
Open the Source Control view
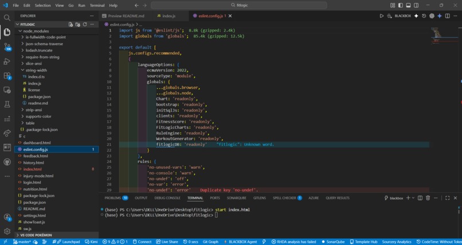tap(7, 47)
